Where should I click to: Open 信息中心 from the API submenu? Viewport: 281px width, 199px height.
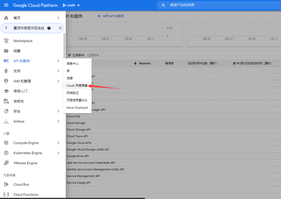pos(72,64)
